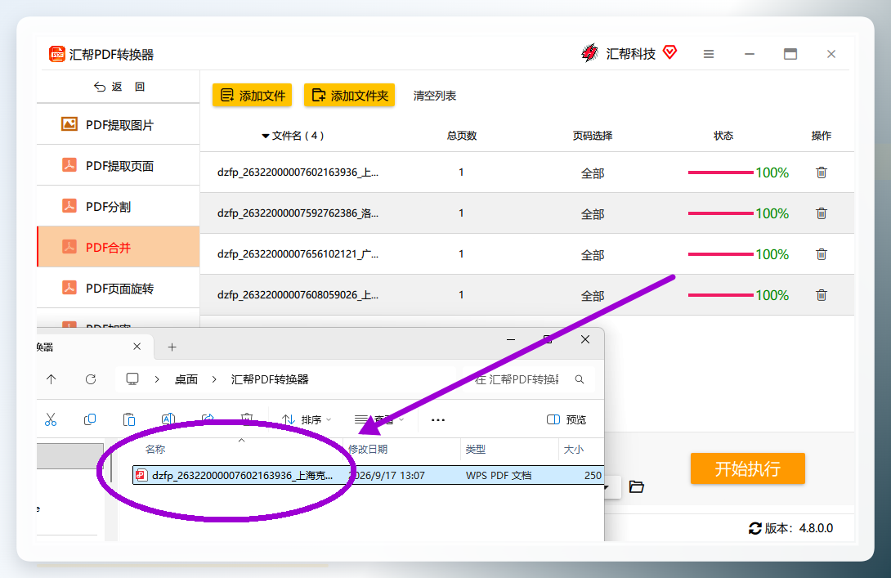Image resolution: width=891 pixels, height=578 pixels.
Task: Remove the dzfp_26322000007592762386 file via trash icon
Action: (821, 213)
